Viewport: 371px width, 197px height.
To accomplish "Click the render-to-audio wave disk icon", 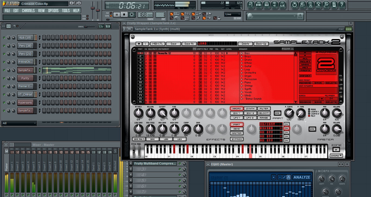I will (310, 5).
